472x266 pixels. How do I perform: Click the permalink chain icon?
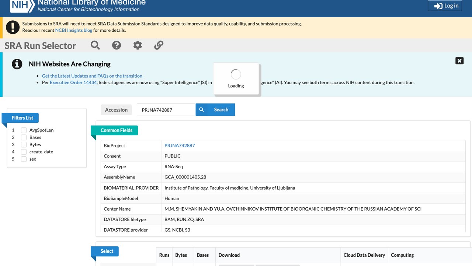pos(159,45)
